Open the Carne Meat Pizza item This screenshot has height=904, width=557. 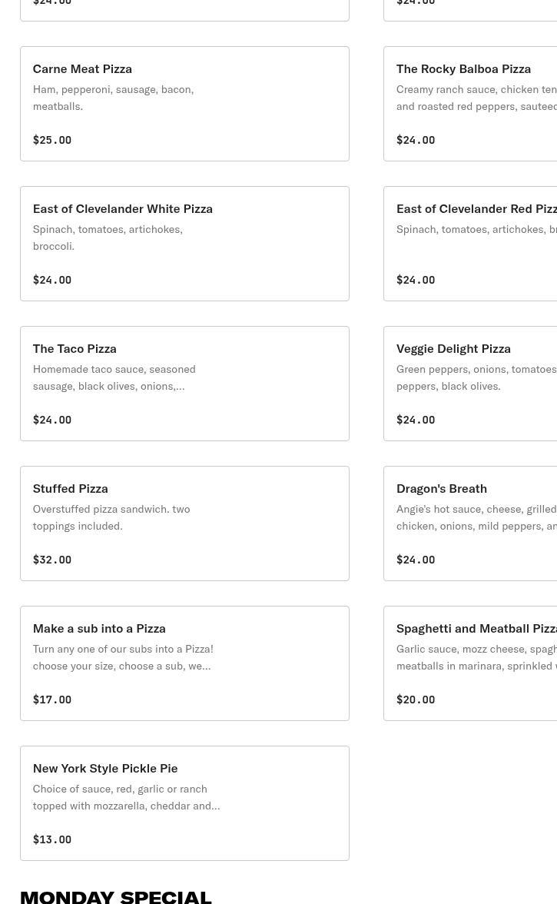[x=184, y=104]
